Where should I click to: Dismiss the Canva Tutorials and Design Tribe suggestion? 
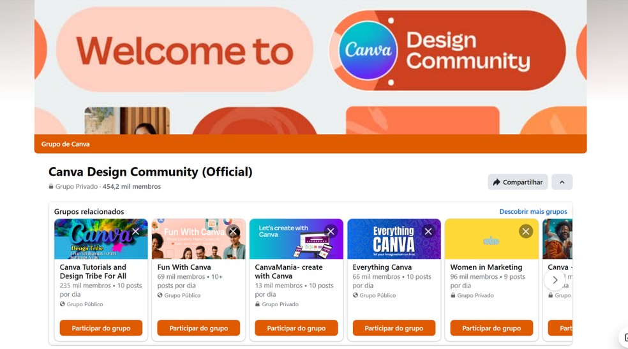tap(136, 232)
